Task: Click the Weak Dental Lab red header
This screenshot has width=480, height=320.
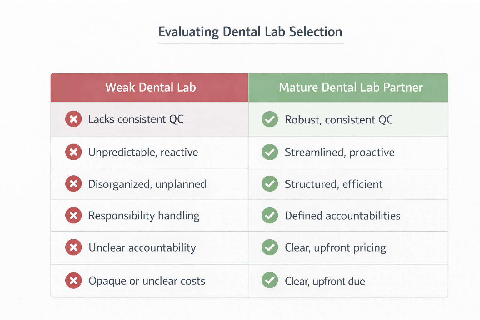Action: (149, 87)
